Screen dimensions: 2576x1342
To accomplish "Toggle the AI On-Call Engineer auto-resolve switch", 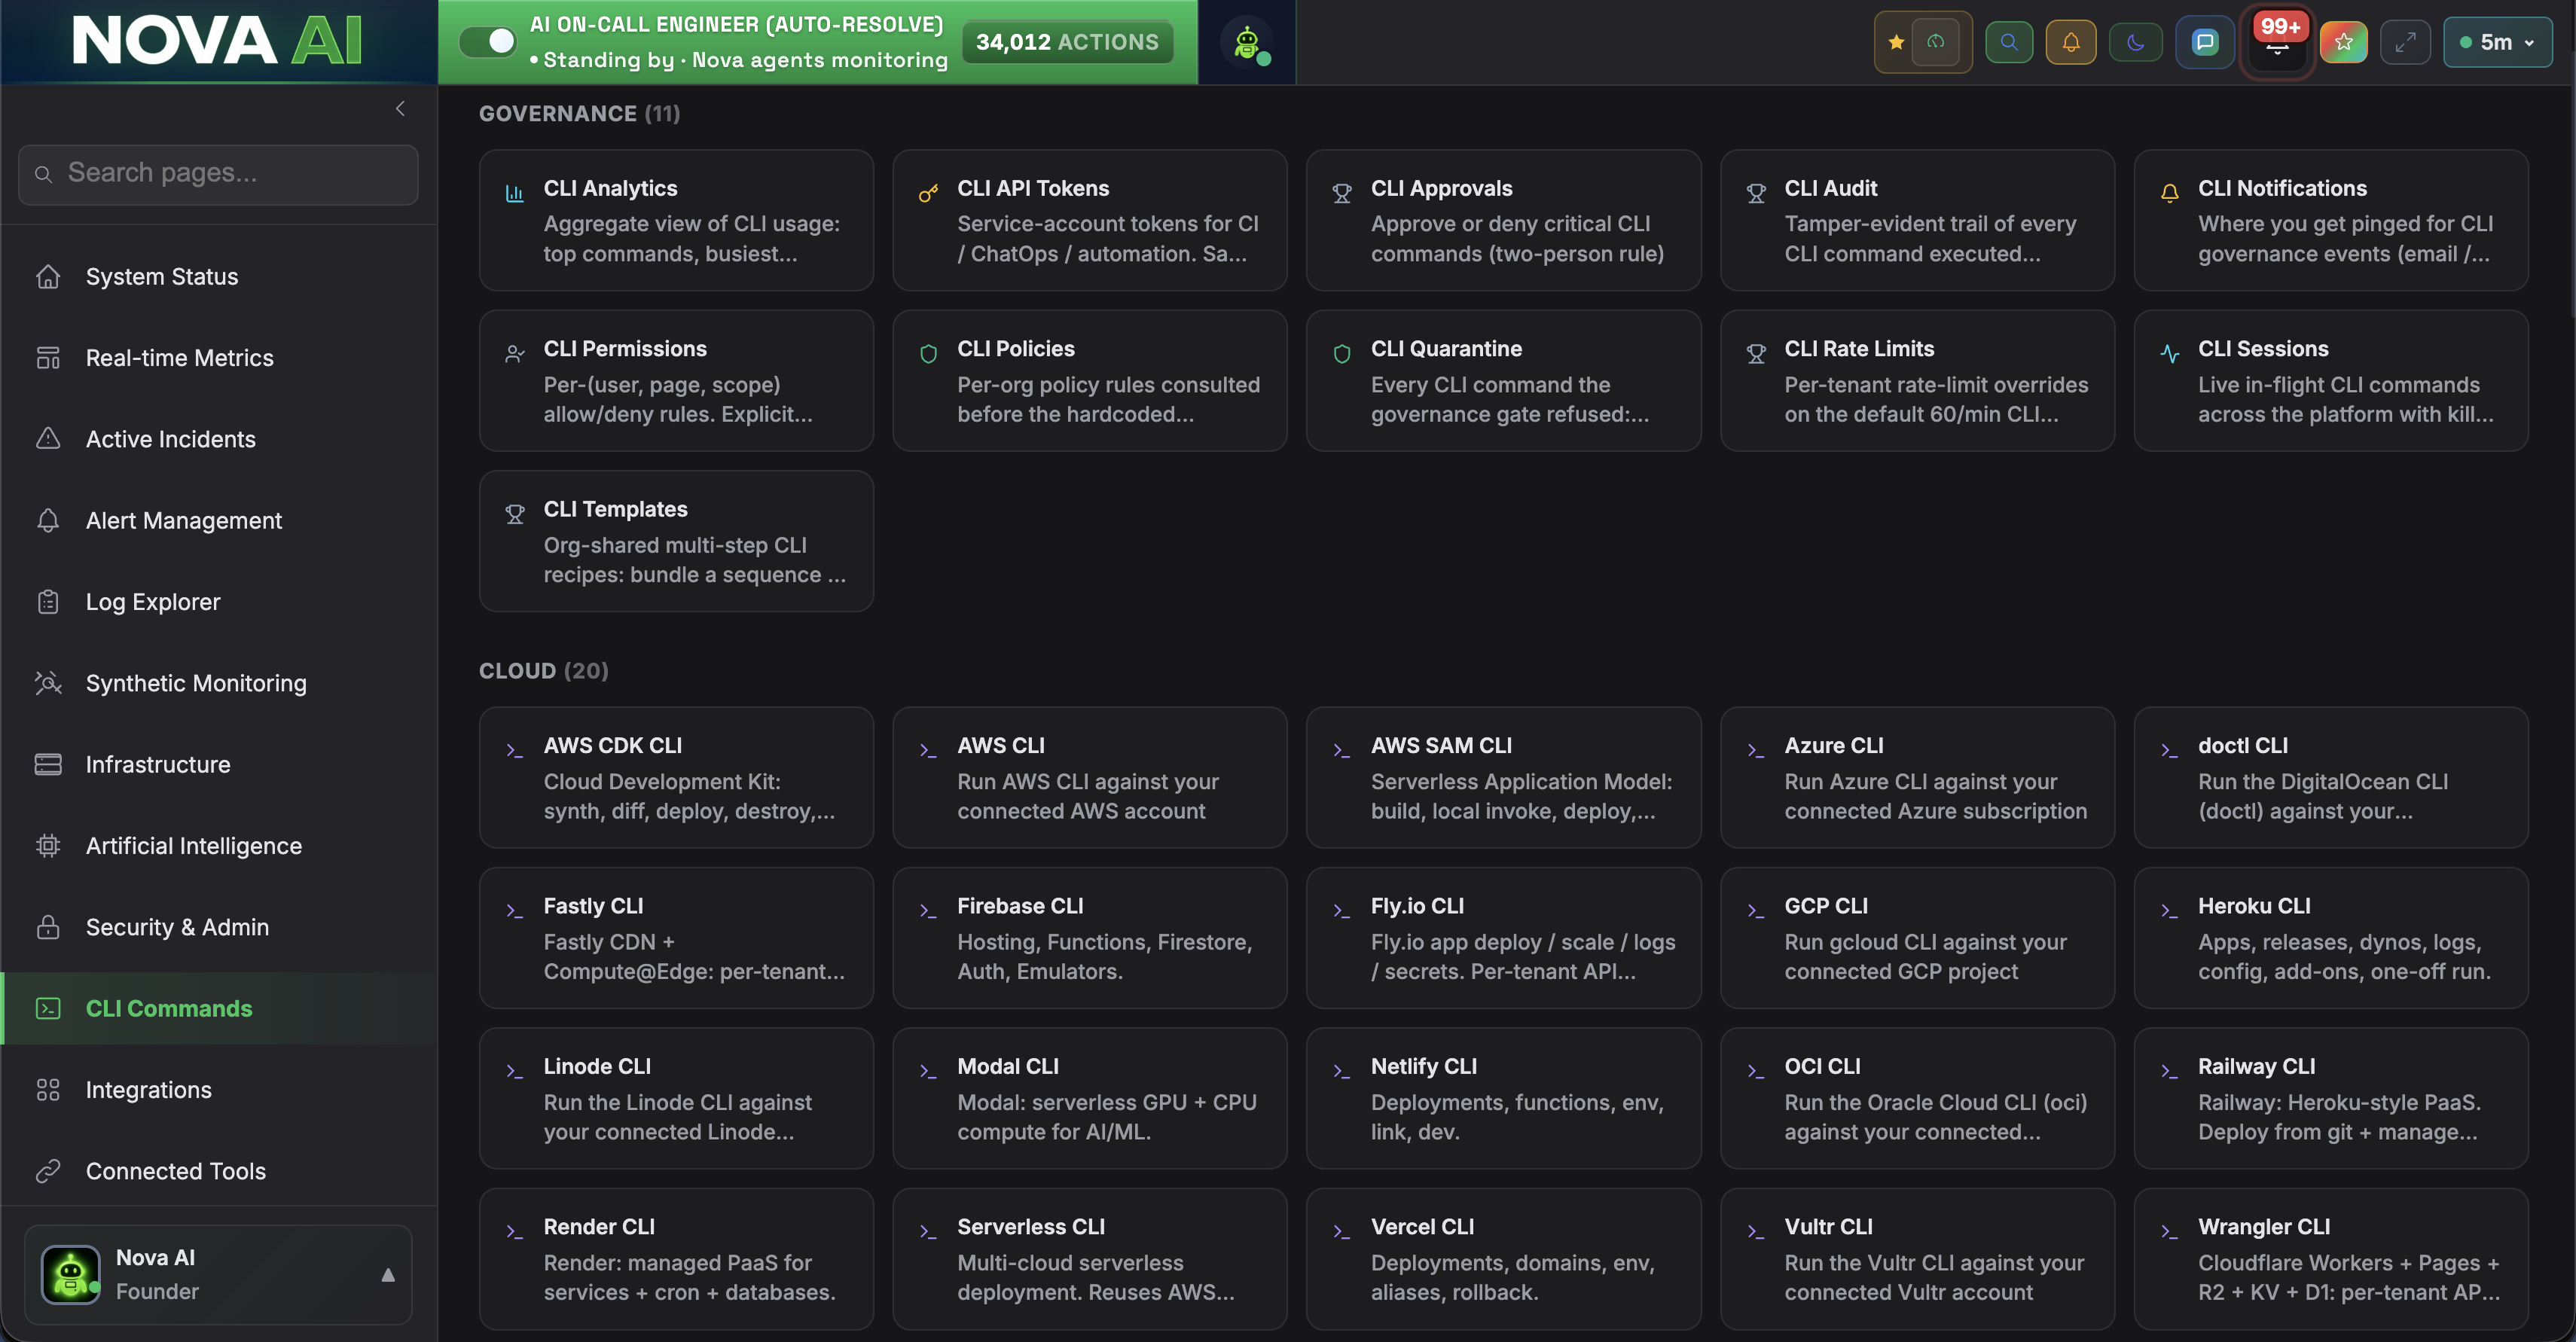I will tap(487, 41).
